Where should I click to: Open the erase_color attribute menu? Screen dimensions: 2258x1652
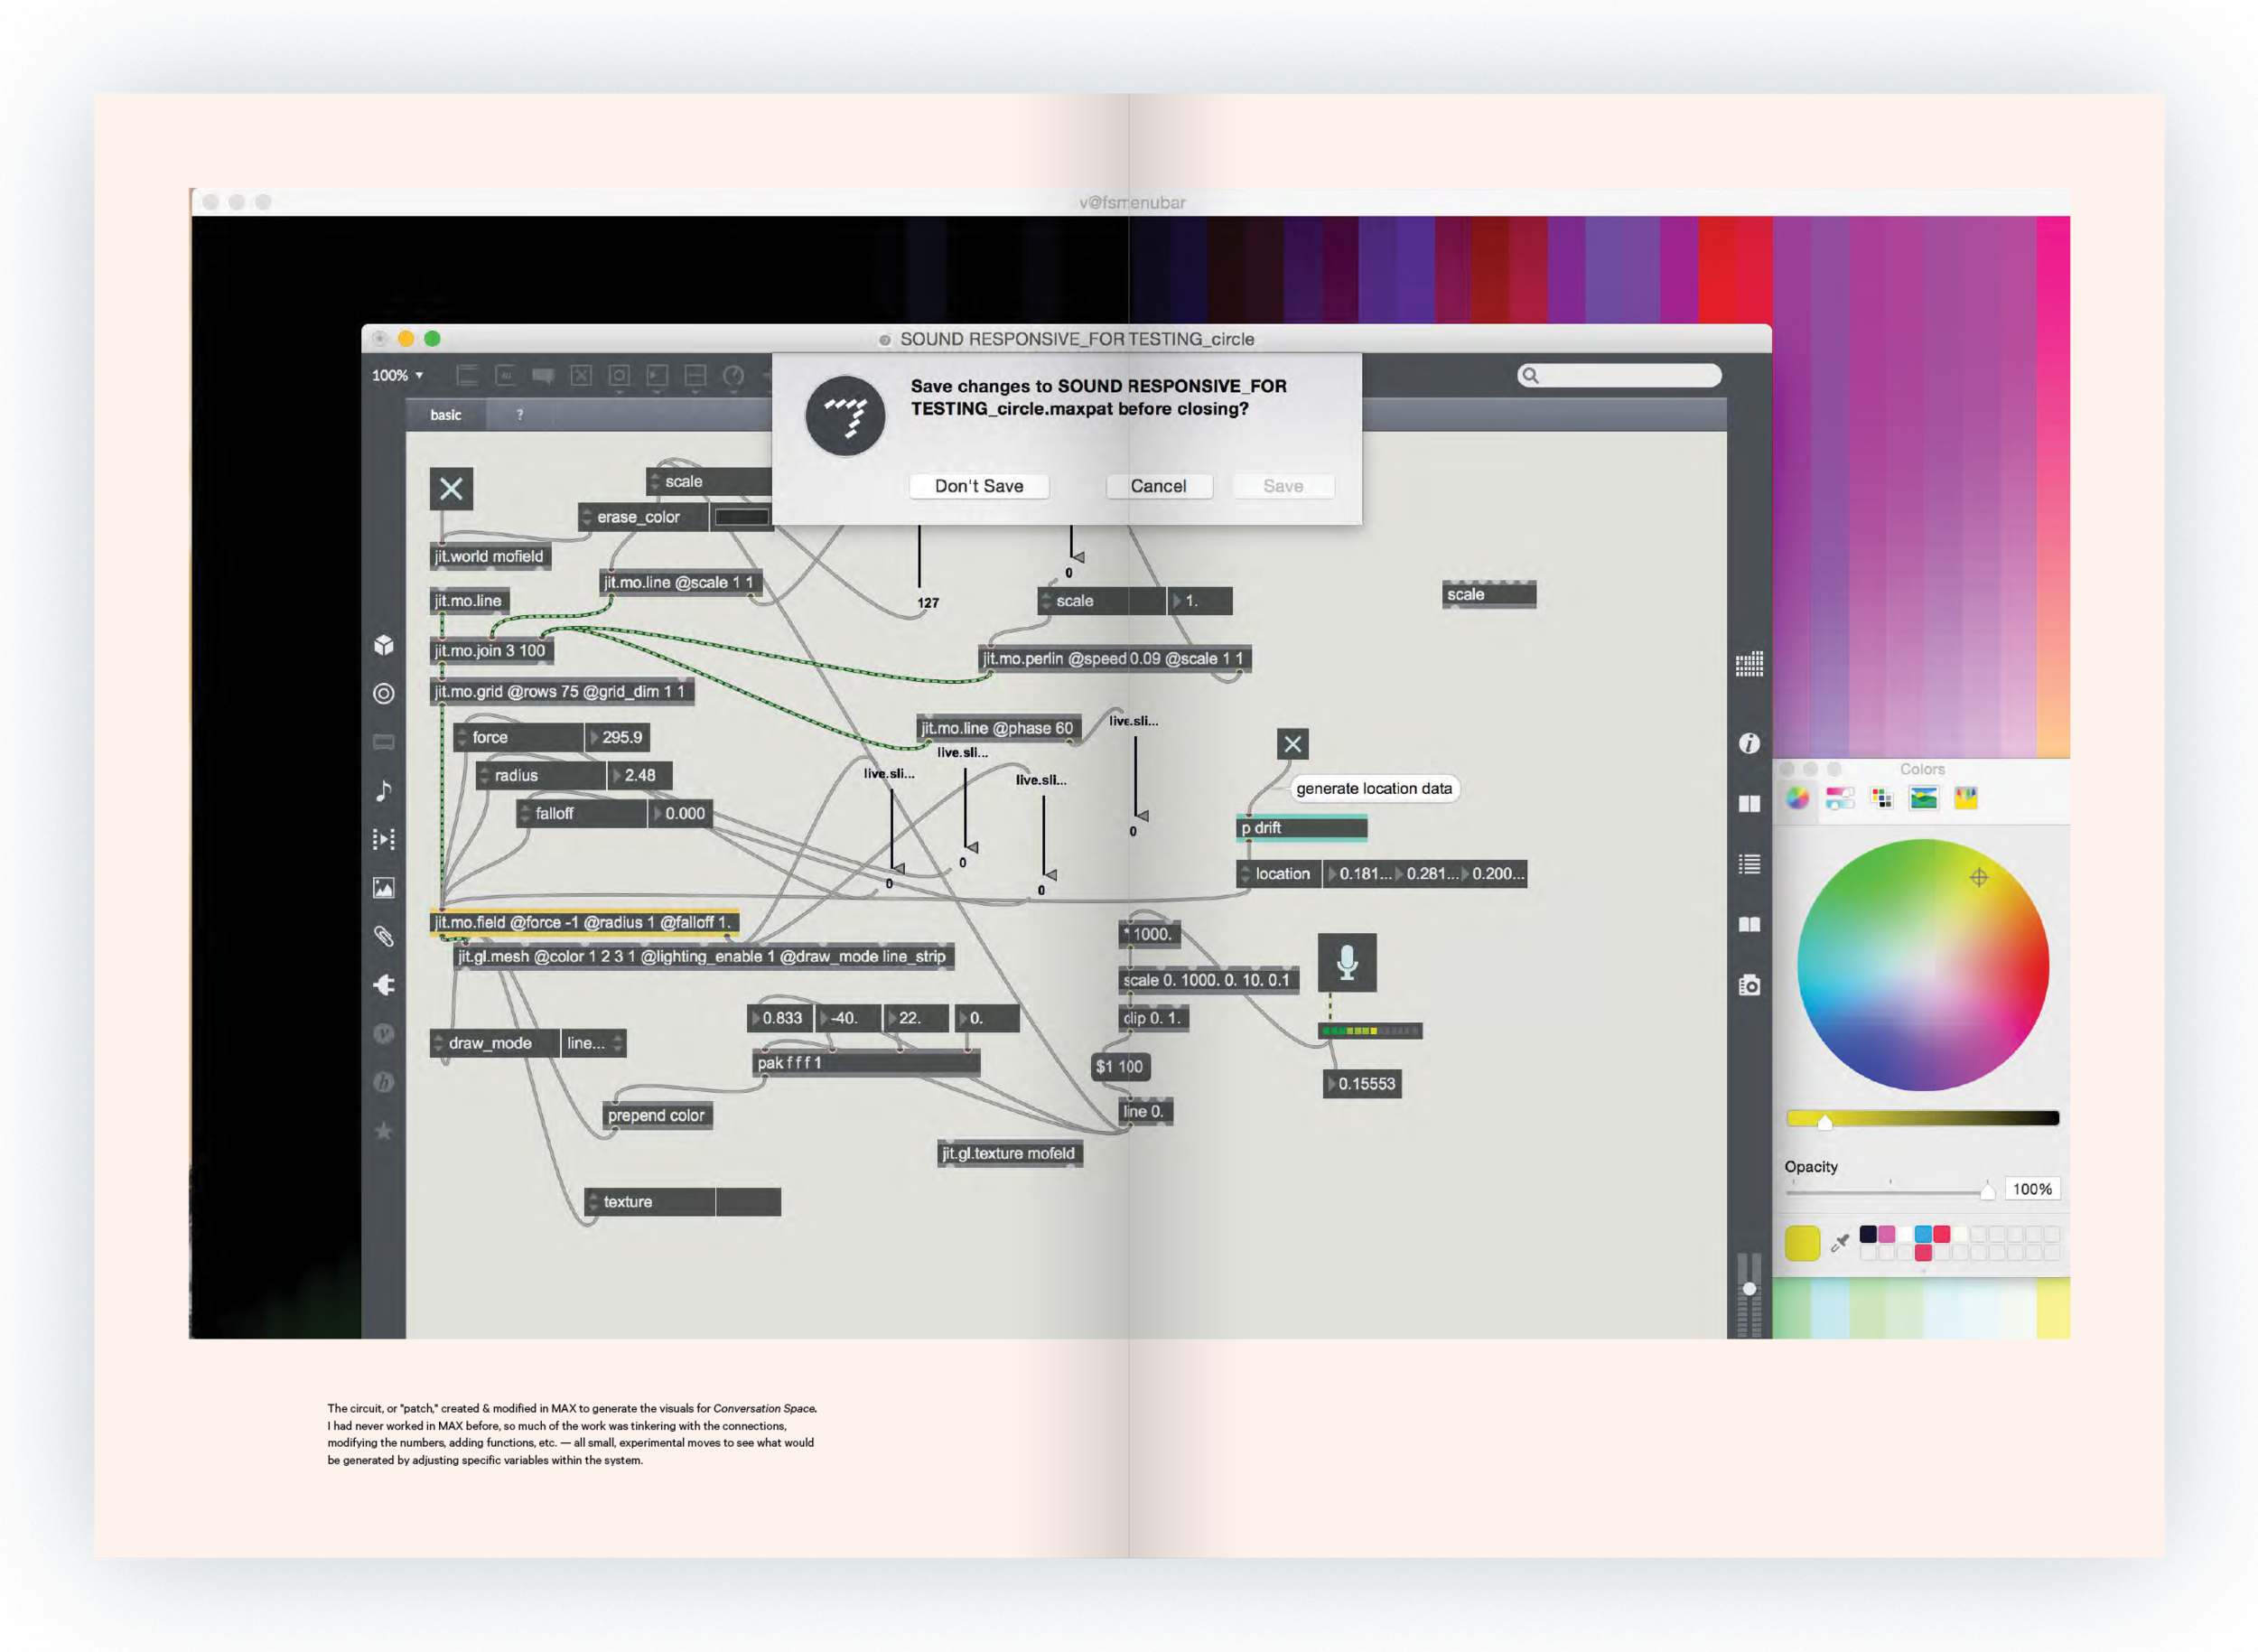[643, 517]
